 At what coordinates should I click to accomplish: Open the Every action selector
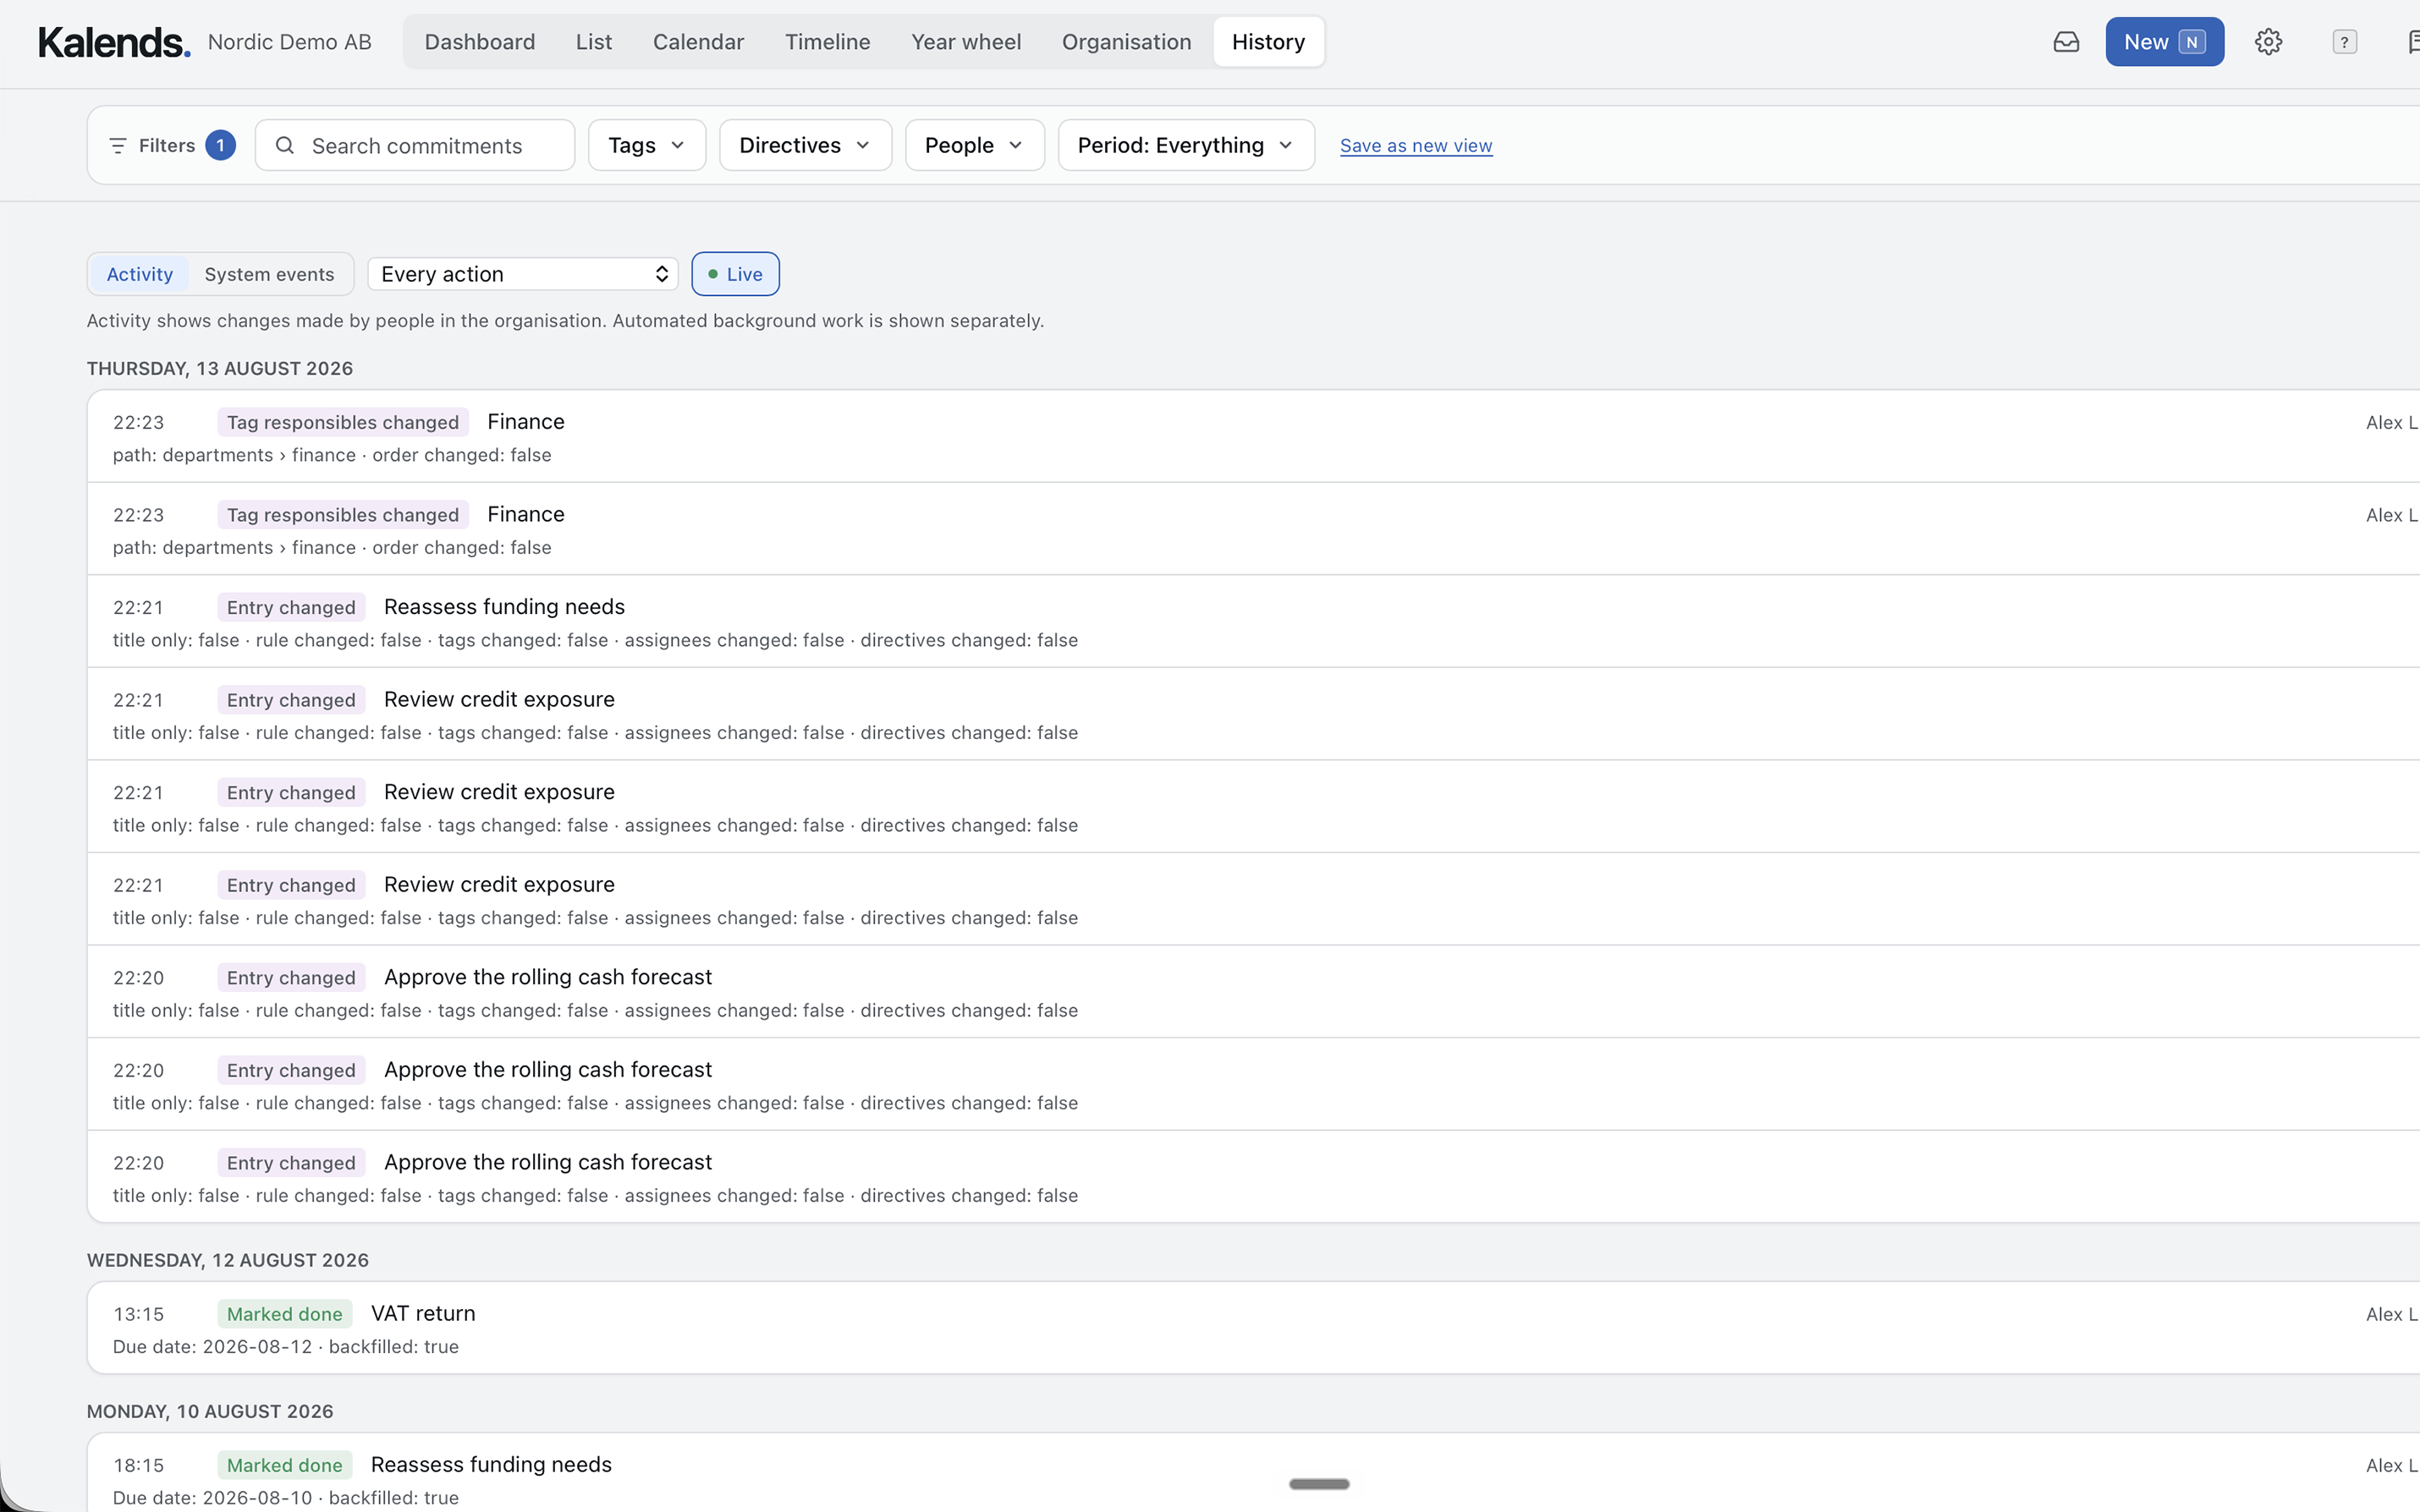523,274
